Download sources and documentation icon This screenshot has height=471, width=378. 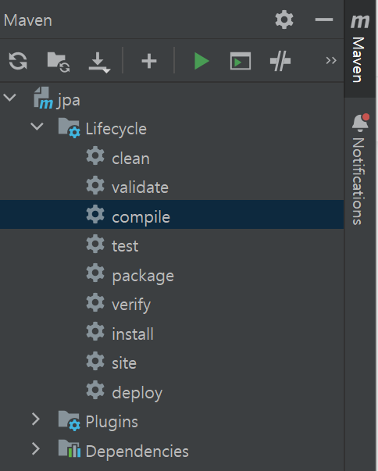pos(99,62)
